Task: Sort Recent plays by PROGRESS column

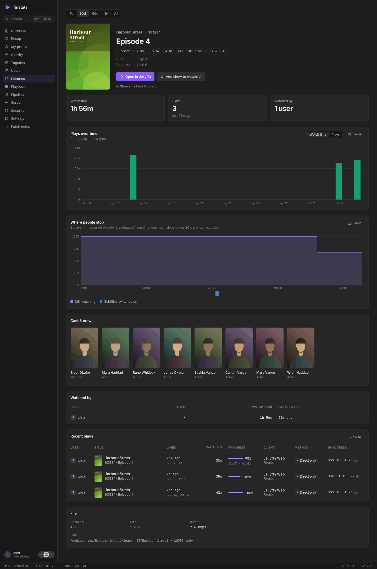Action: (x=238, y=448)
